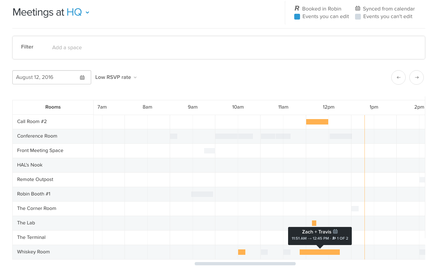
Task: Go to next day with right arrow
Action: [x=417, y=77]
